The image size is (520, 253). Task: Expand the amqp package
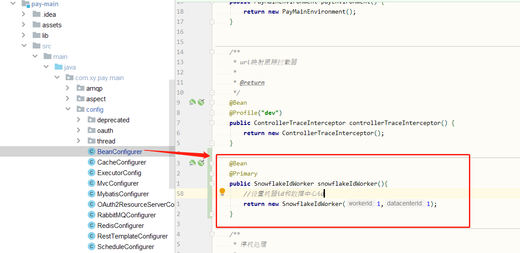coord(68,88)
